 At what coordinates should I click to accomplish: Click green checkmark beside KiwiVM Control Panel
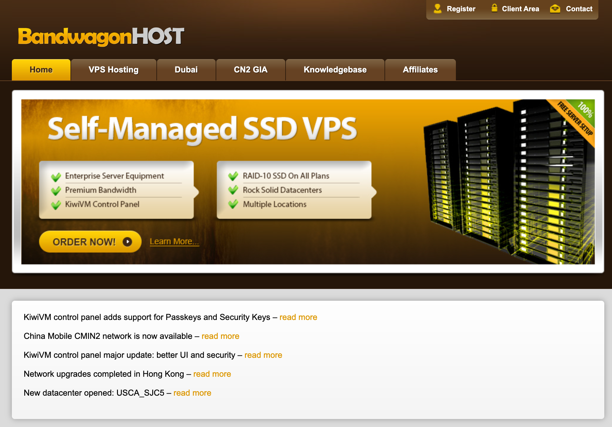(56, 205)
